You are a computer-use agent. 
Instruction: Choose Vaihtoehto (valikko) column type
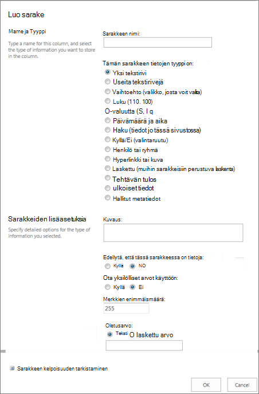click(x=107, y=91)
